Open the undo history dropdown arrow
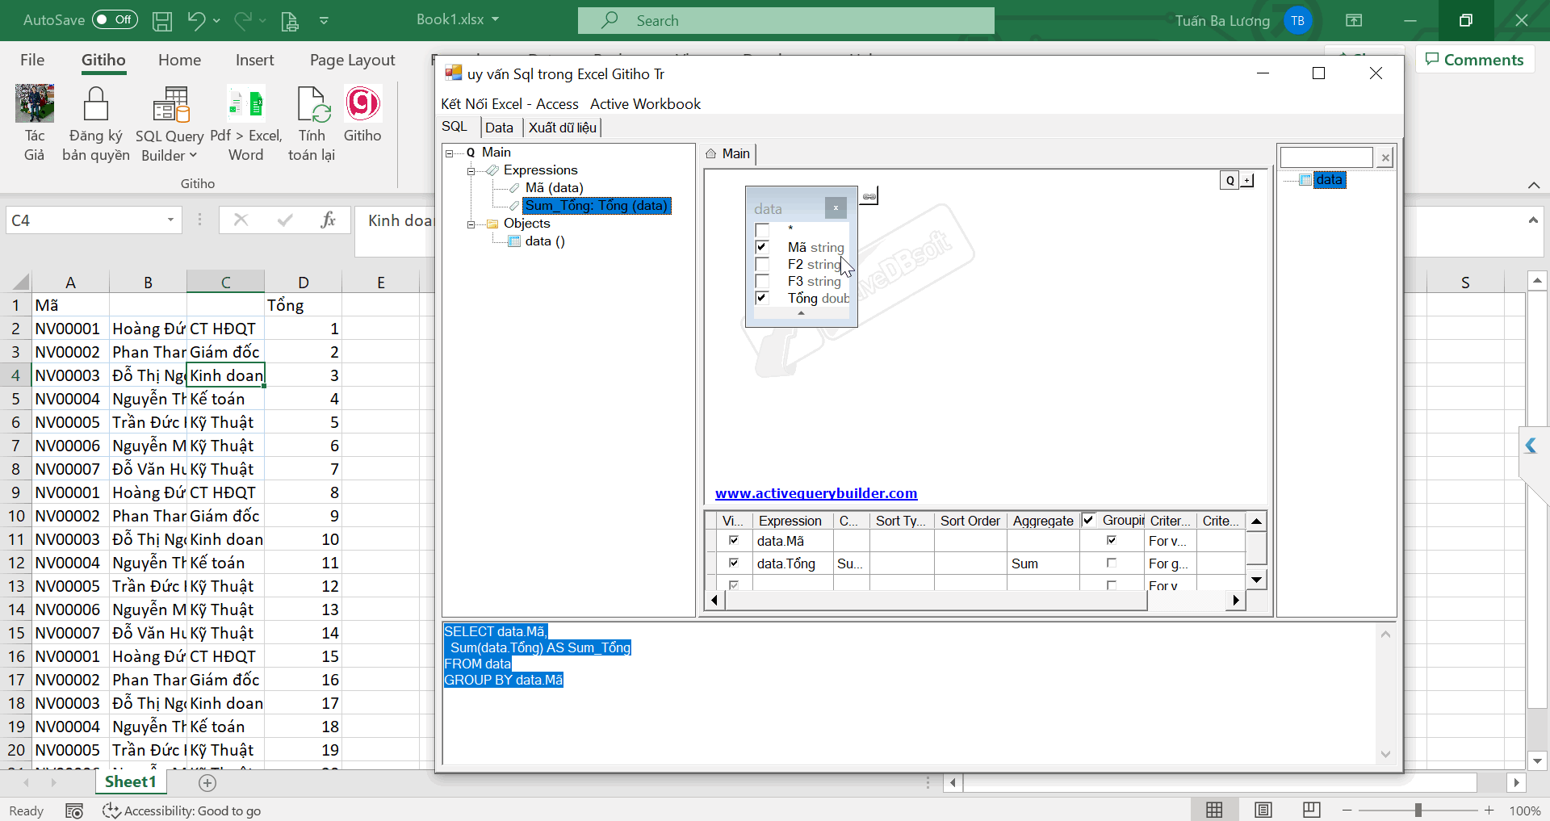Screen dimensions: 1550x821 click(x=217, y=21)
